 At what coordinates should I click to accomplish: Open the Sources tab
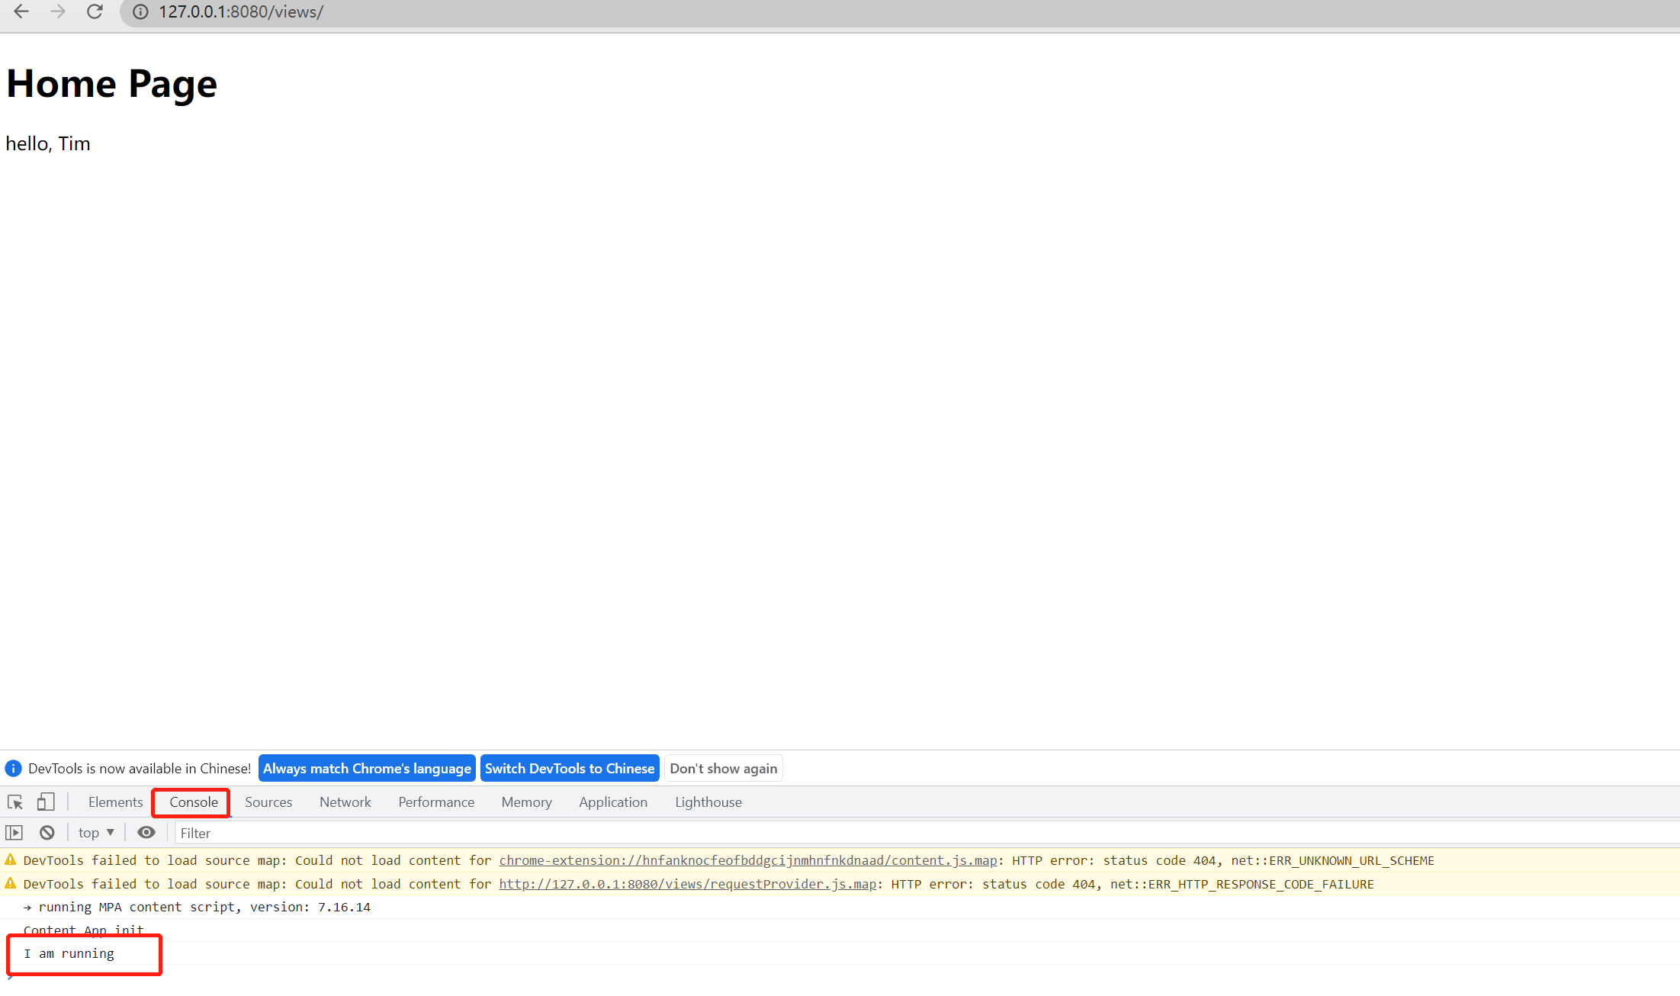tap(268, 802)
